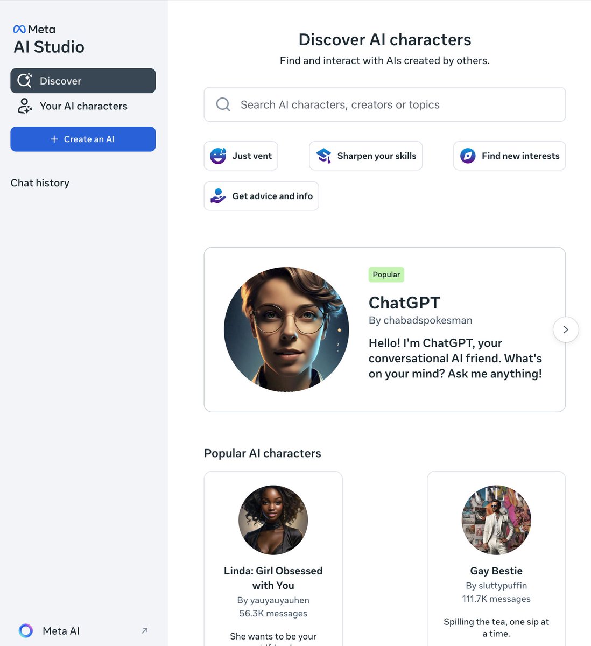
Task: Click creator name sluttypuffin
Action: pos(503,586)
